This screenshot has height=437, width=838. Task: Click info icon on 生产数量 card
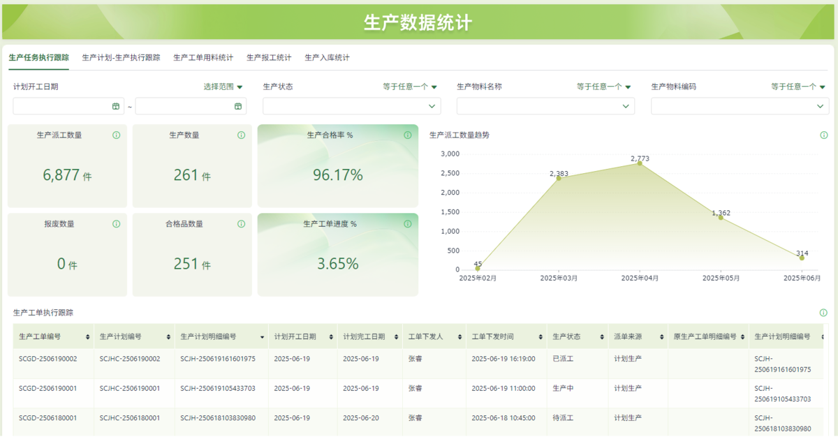click(241, 135)
